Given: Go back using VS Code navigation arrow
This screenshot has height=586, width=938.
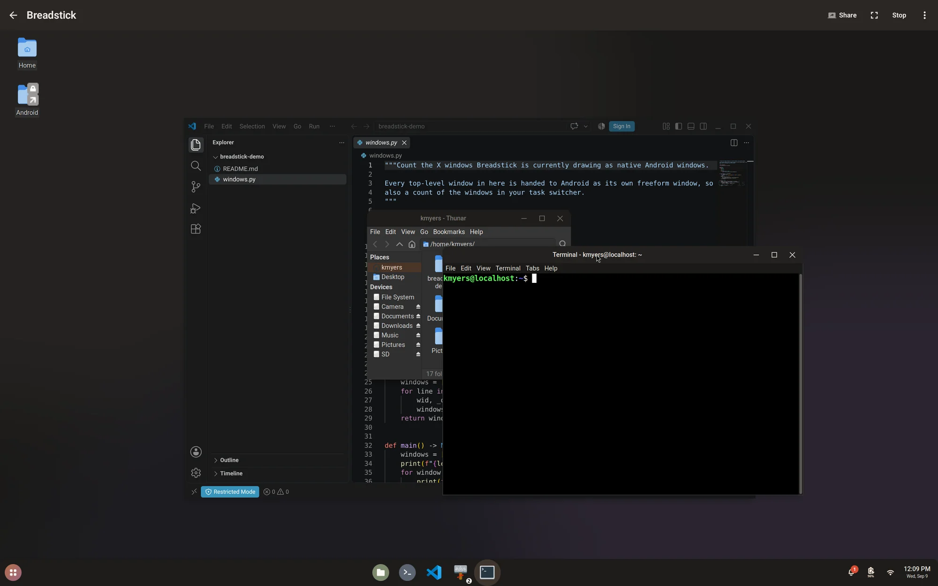Looking at the screenshot, I should pyautogui.click(x=354, y=126).
